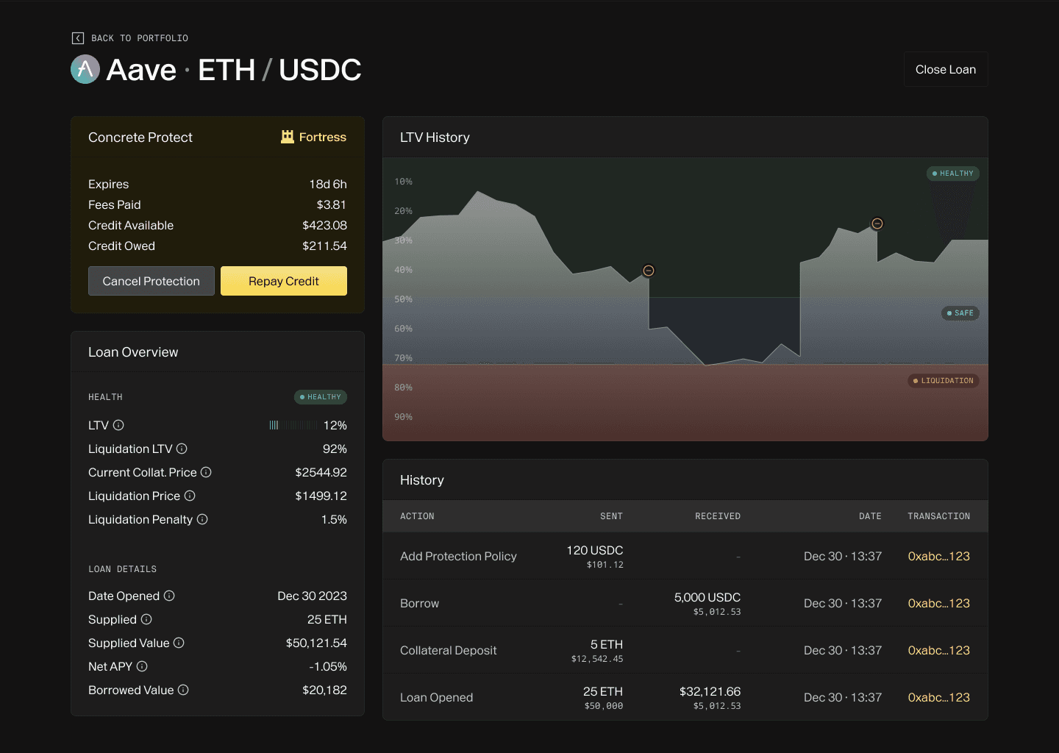The width and height of the screenshot is (1059, 753).
Task: Click the Liquidation Penalty 1.5% value
Action: (x=334, y=519)
